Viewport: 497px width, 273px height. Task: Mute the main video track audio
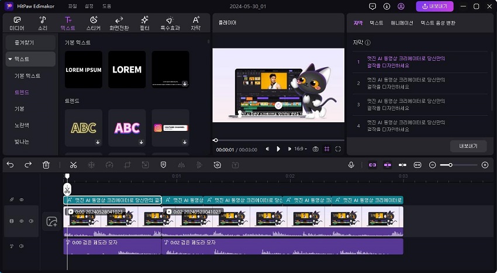[x=31, y=221]
